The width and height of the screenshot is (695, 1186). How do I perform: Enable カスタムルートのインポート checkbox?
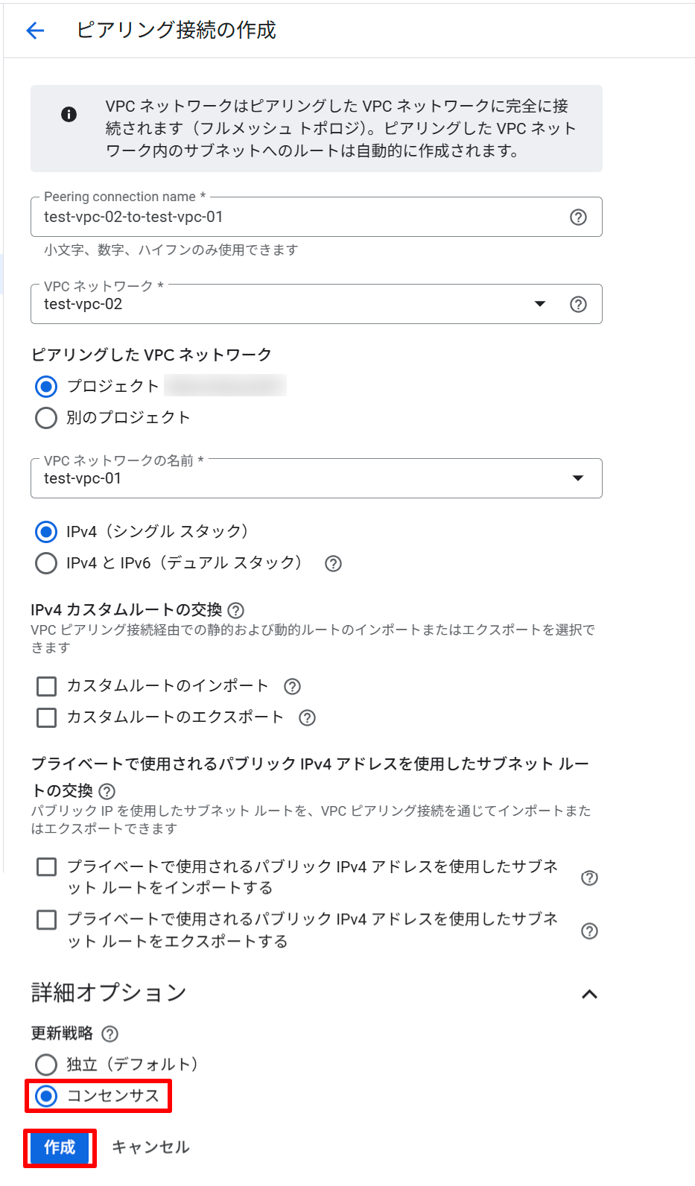[x=46, y=686]
